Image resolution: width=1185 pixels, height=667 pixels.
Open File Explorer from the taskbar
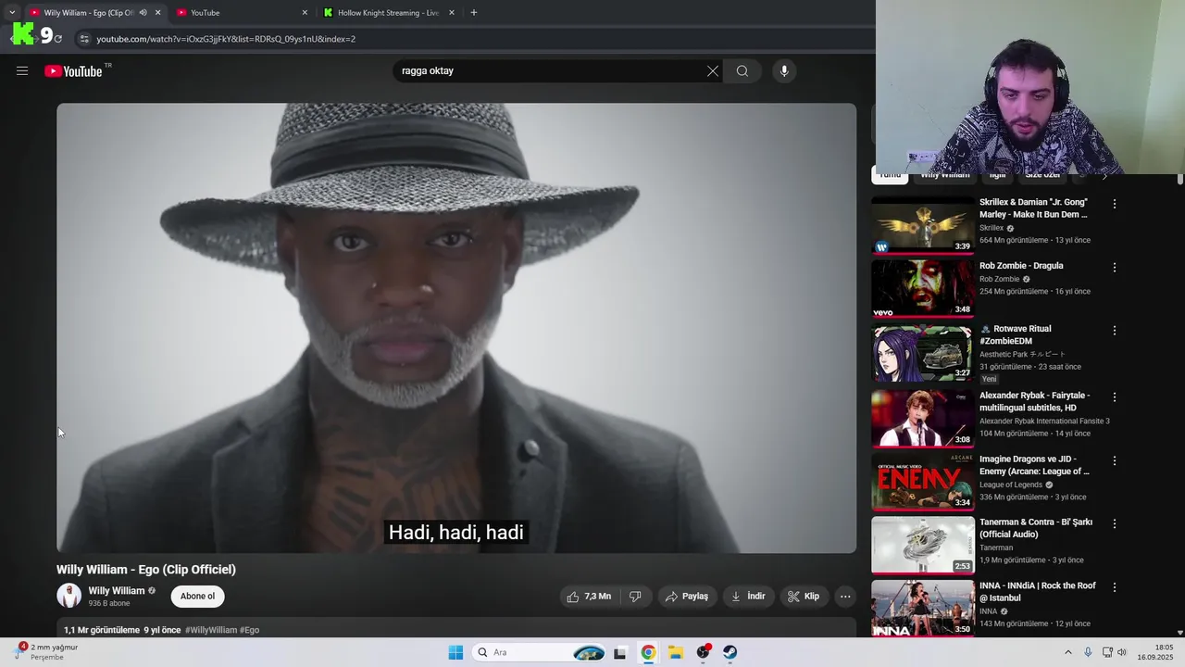(676, 652)
